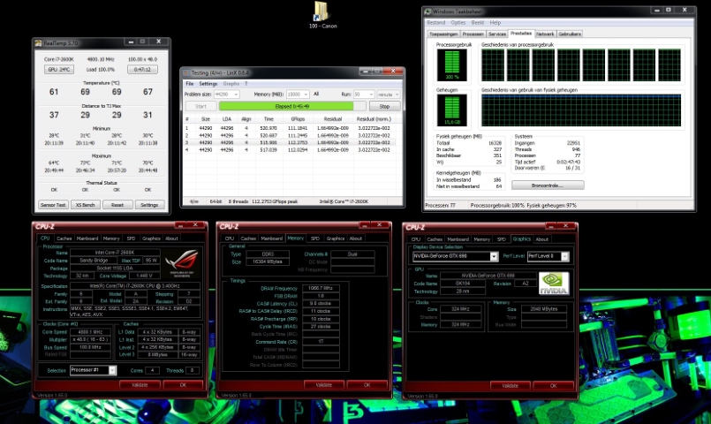Open the Beeld menu in Taakbeheer
Viewport: 711px width, 424px height.
coord(478,23)
